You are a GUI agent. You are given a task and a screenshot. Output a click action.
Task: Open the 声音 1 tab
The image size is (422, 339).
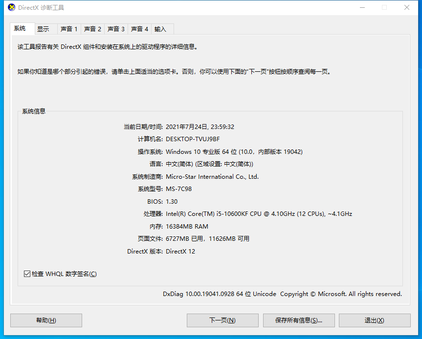tap(69, 29)
